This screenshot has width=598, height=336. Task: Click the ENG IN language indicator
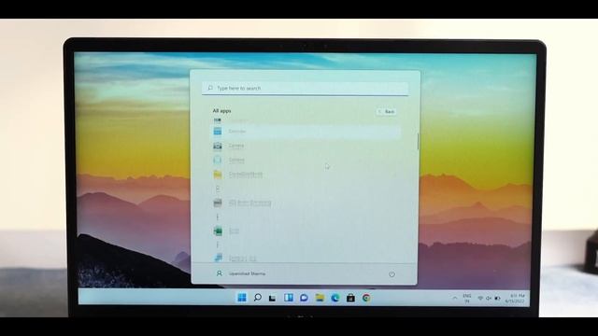(x=467, y=299)
